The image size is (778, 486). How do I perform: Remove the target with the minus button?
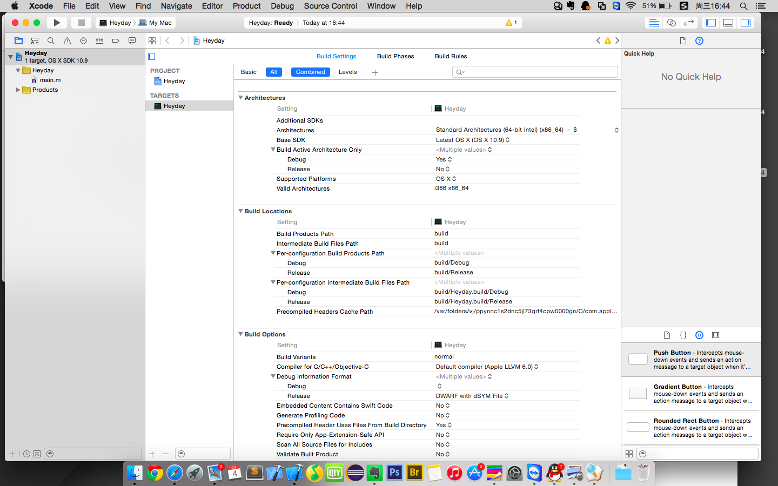click(x=165, y=454)
